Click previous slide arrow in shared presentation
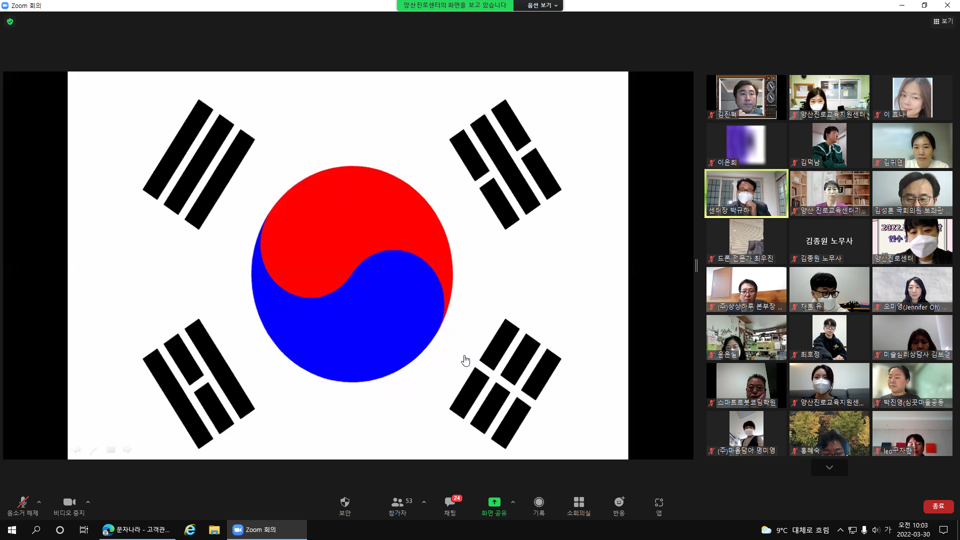Viewport: 960px width, 540px height. [x=76, y=450]
